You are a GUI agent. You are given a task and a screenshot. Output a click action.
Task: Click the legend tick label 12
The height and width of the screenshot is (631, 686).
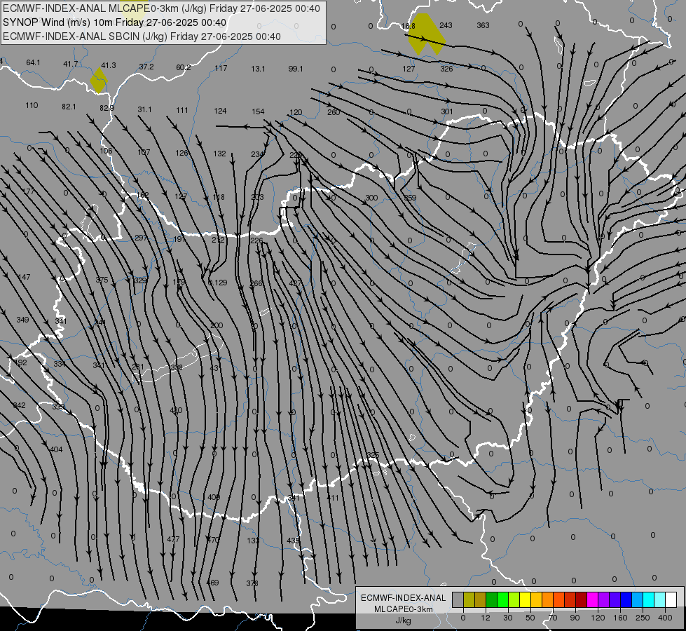[485, 618]
